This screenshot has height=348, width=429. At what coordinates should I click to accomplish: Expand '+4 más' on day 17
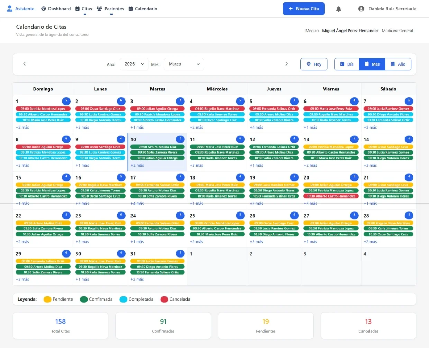pyautogui.click(x=138, y=203)
